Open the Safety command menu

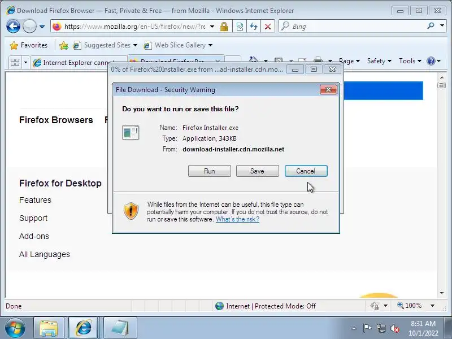point(379,61)
